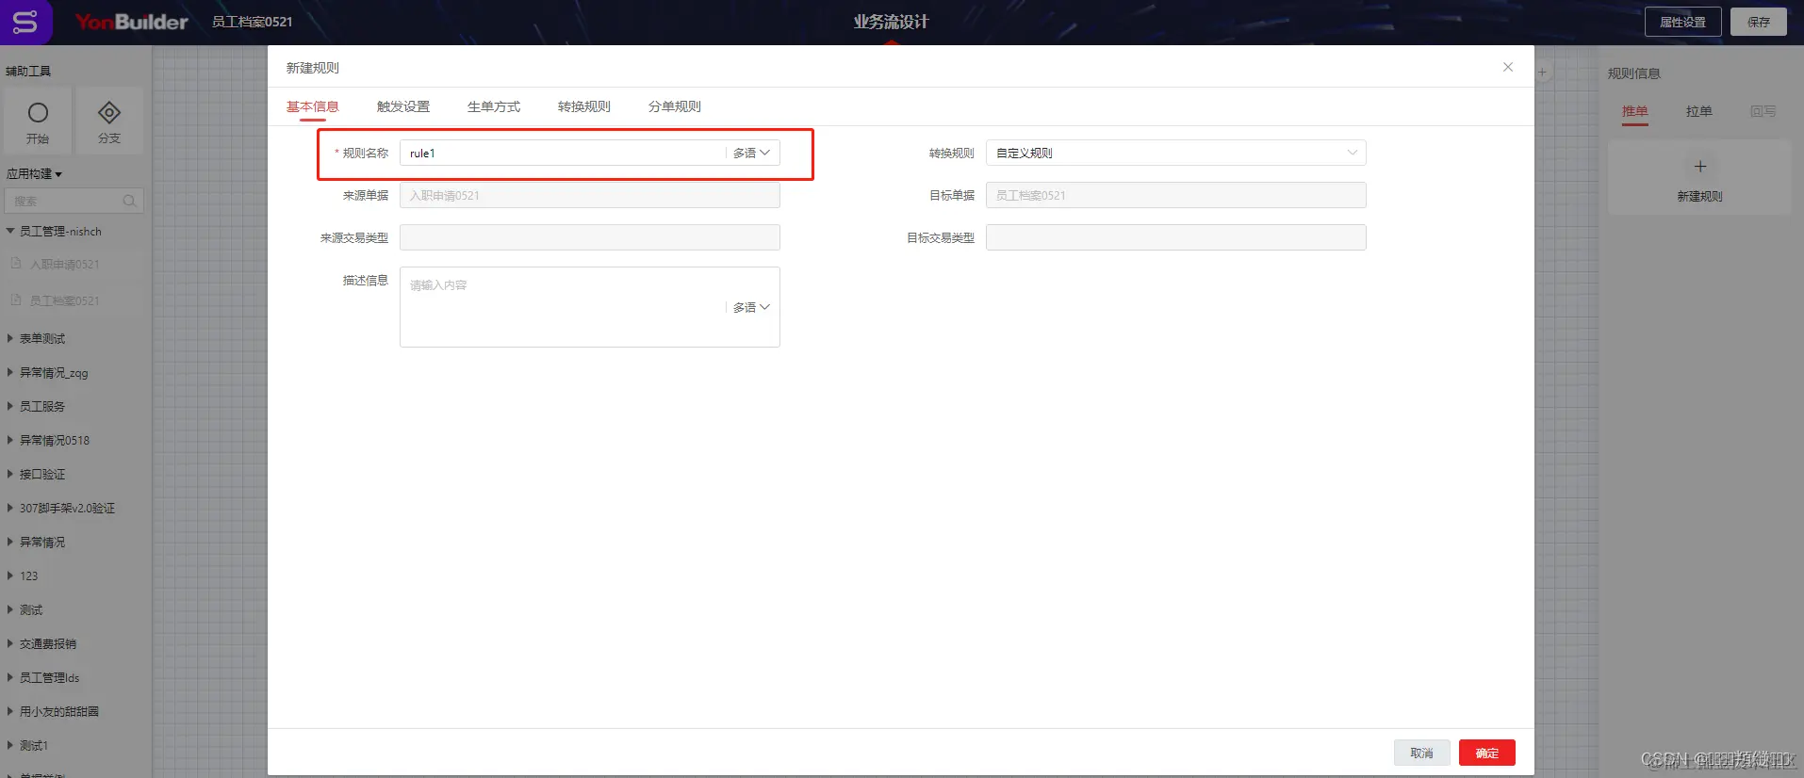Select the 推单 tab in 规则信息
1804x778 pixels.
pyautogui.click(x=1635, y=111)
